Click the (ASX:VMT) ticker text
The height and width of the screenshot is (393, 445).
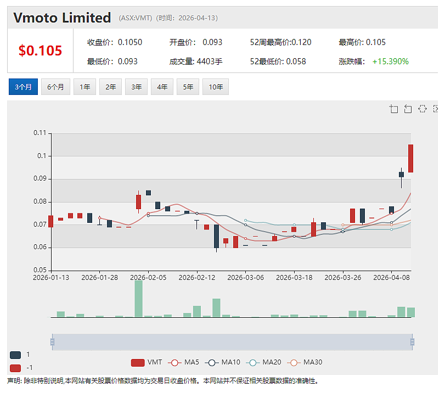(x=136, y=18)
